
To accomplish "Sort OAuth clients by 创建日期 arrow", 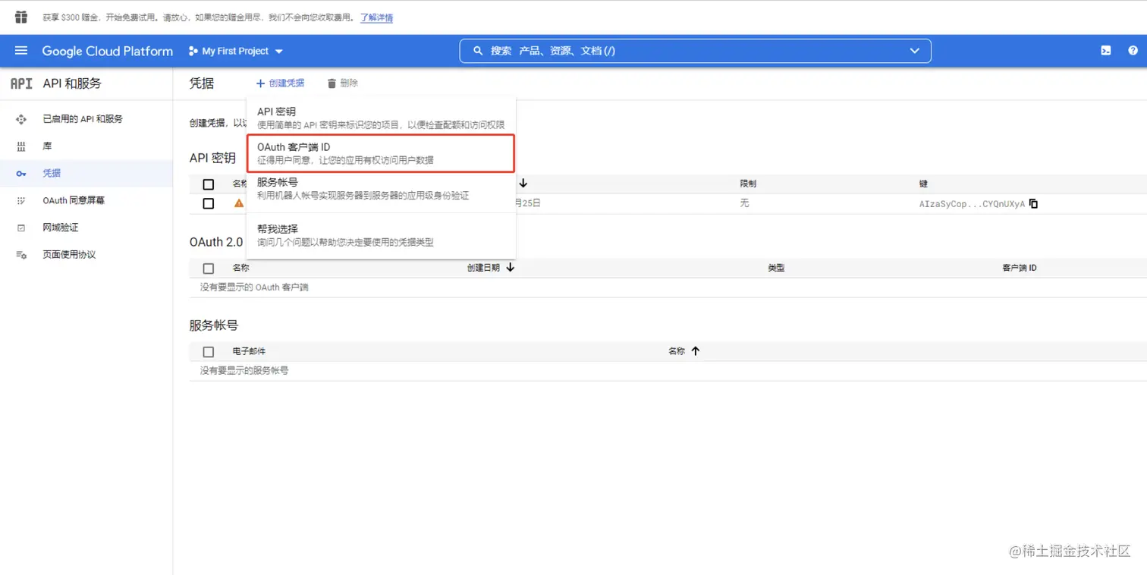I will pos(511,268).
